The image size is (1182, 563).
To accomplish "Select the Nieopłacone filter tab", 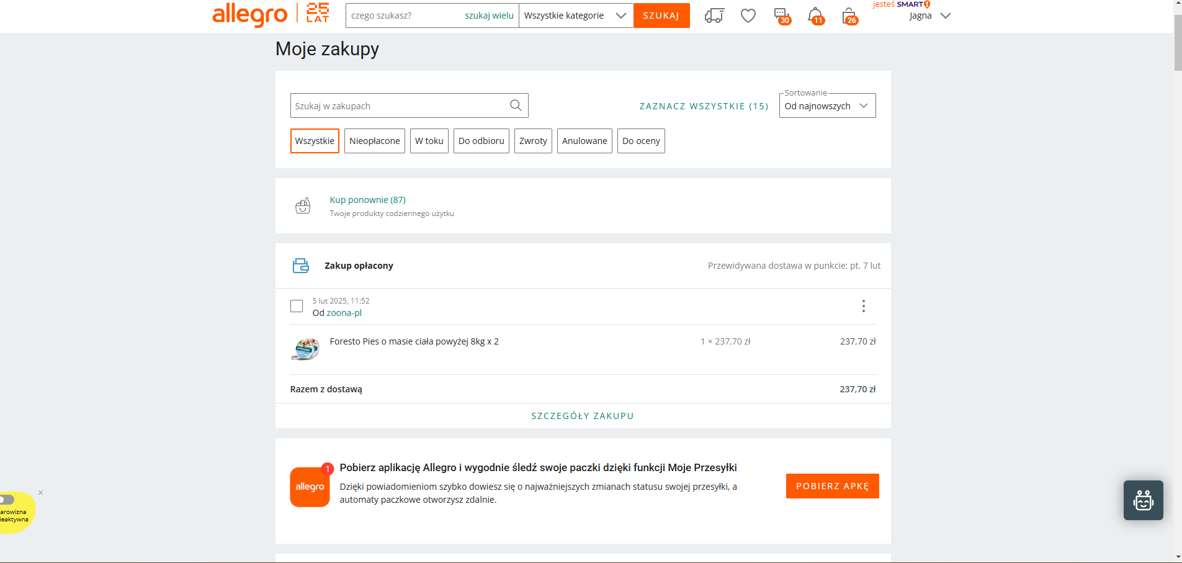I will (x=374, y=141).
